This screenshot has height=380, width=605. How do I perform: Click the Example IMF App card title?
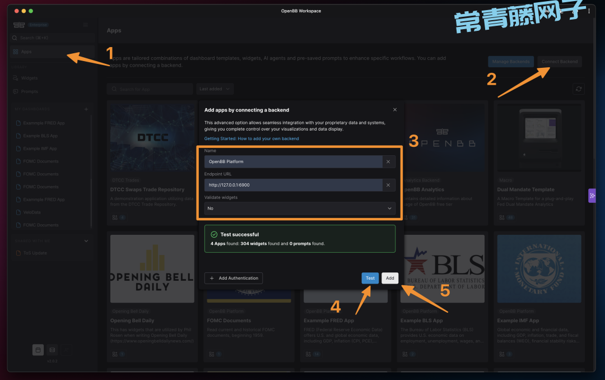(518, 321)
